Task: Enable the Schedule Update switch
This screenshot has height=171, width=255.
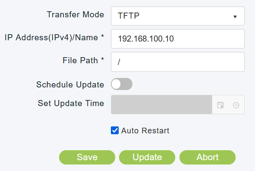Action: pyautogui.click(x=122, y=84)
